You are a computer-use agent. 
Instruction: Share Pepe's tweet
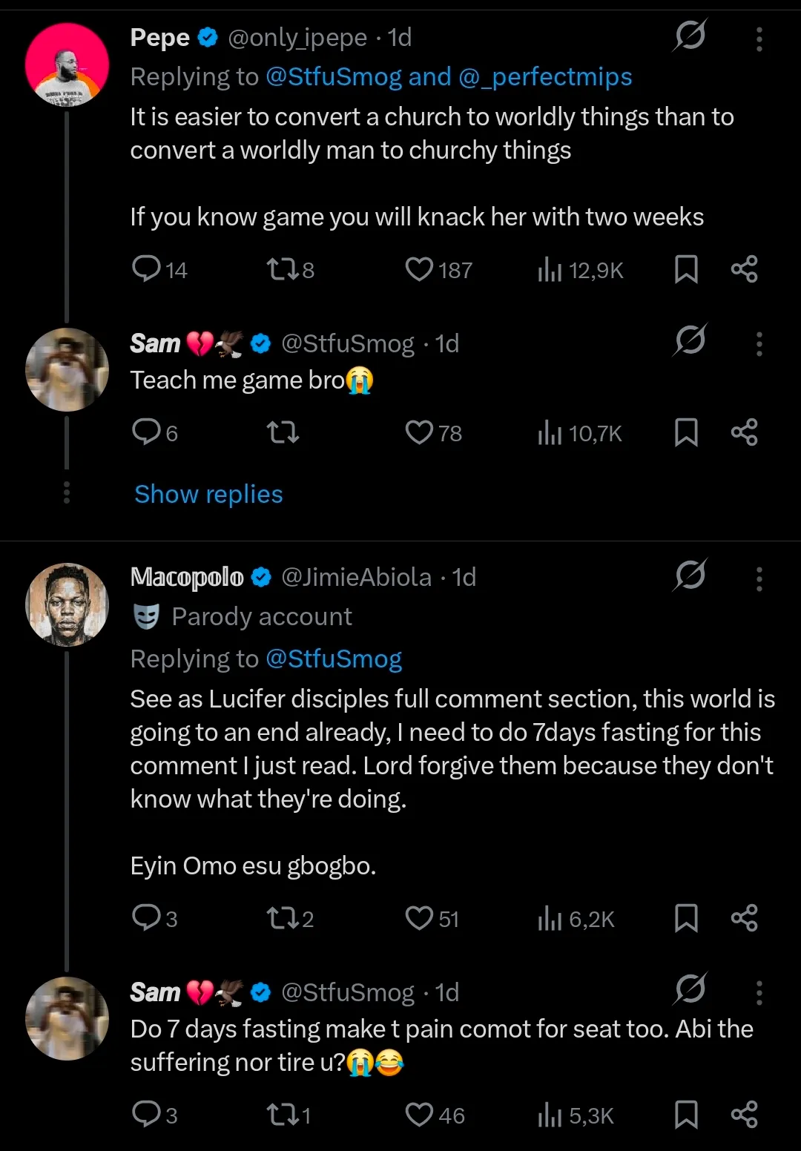click(744, 269)
